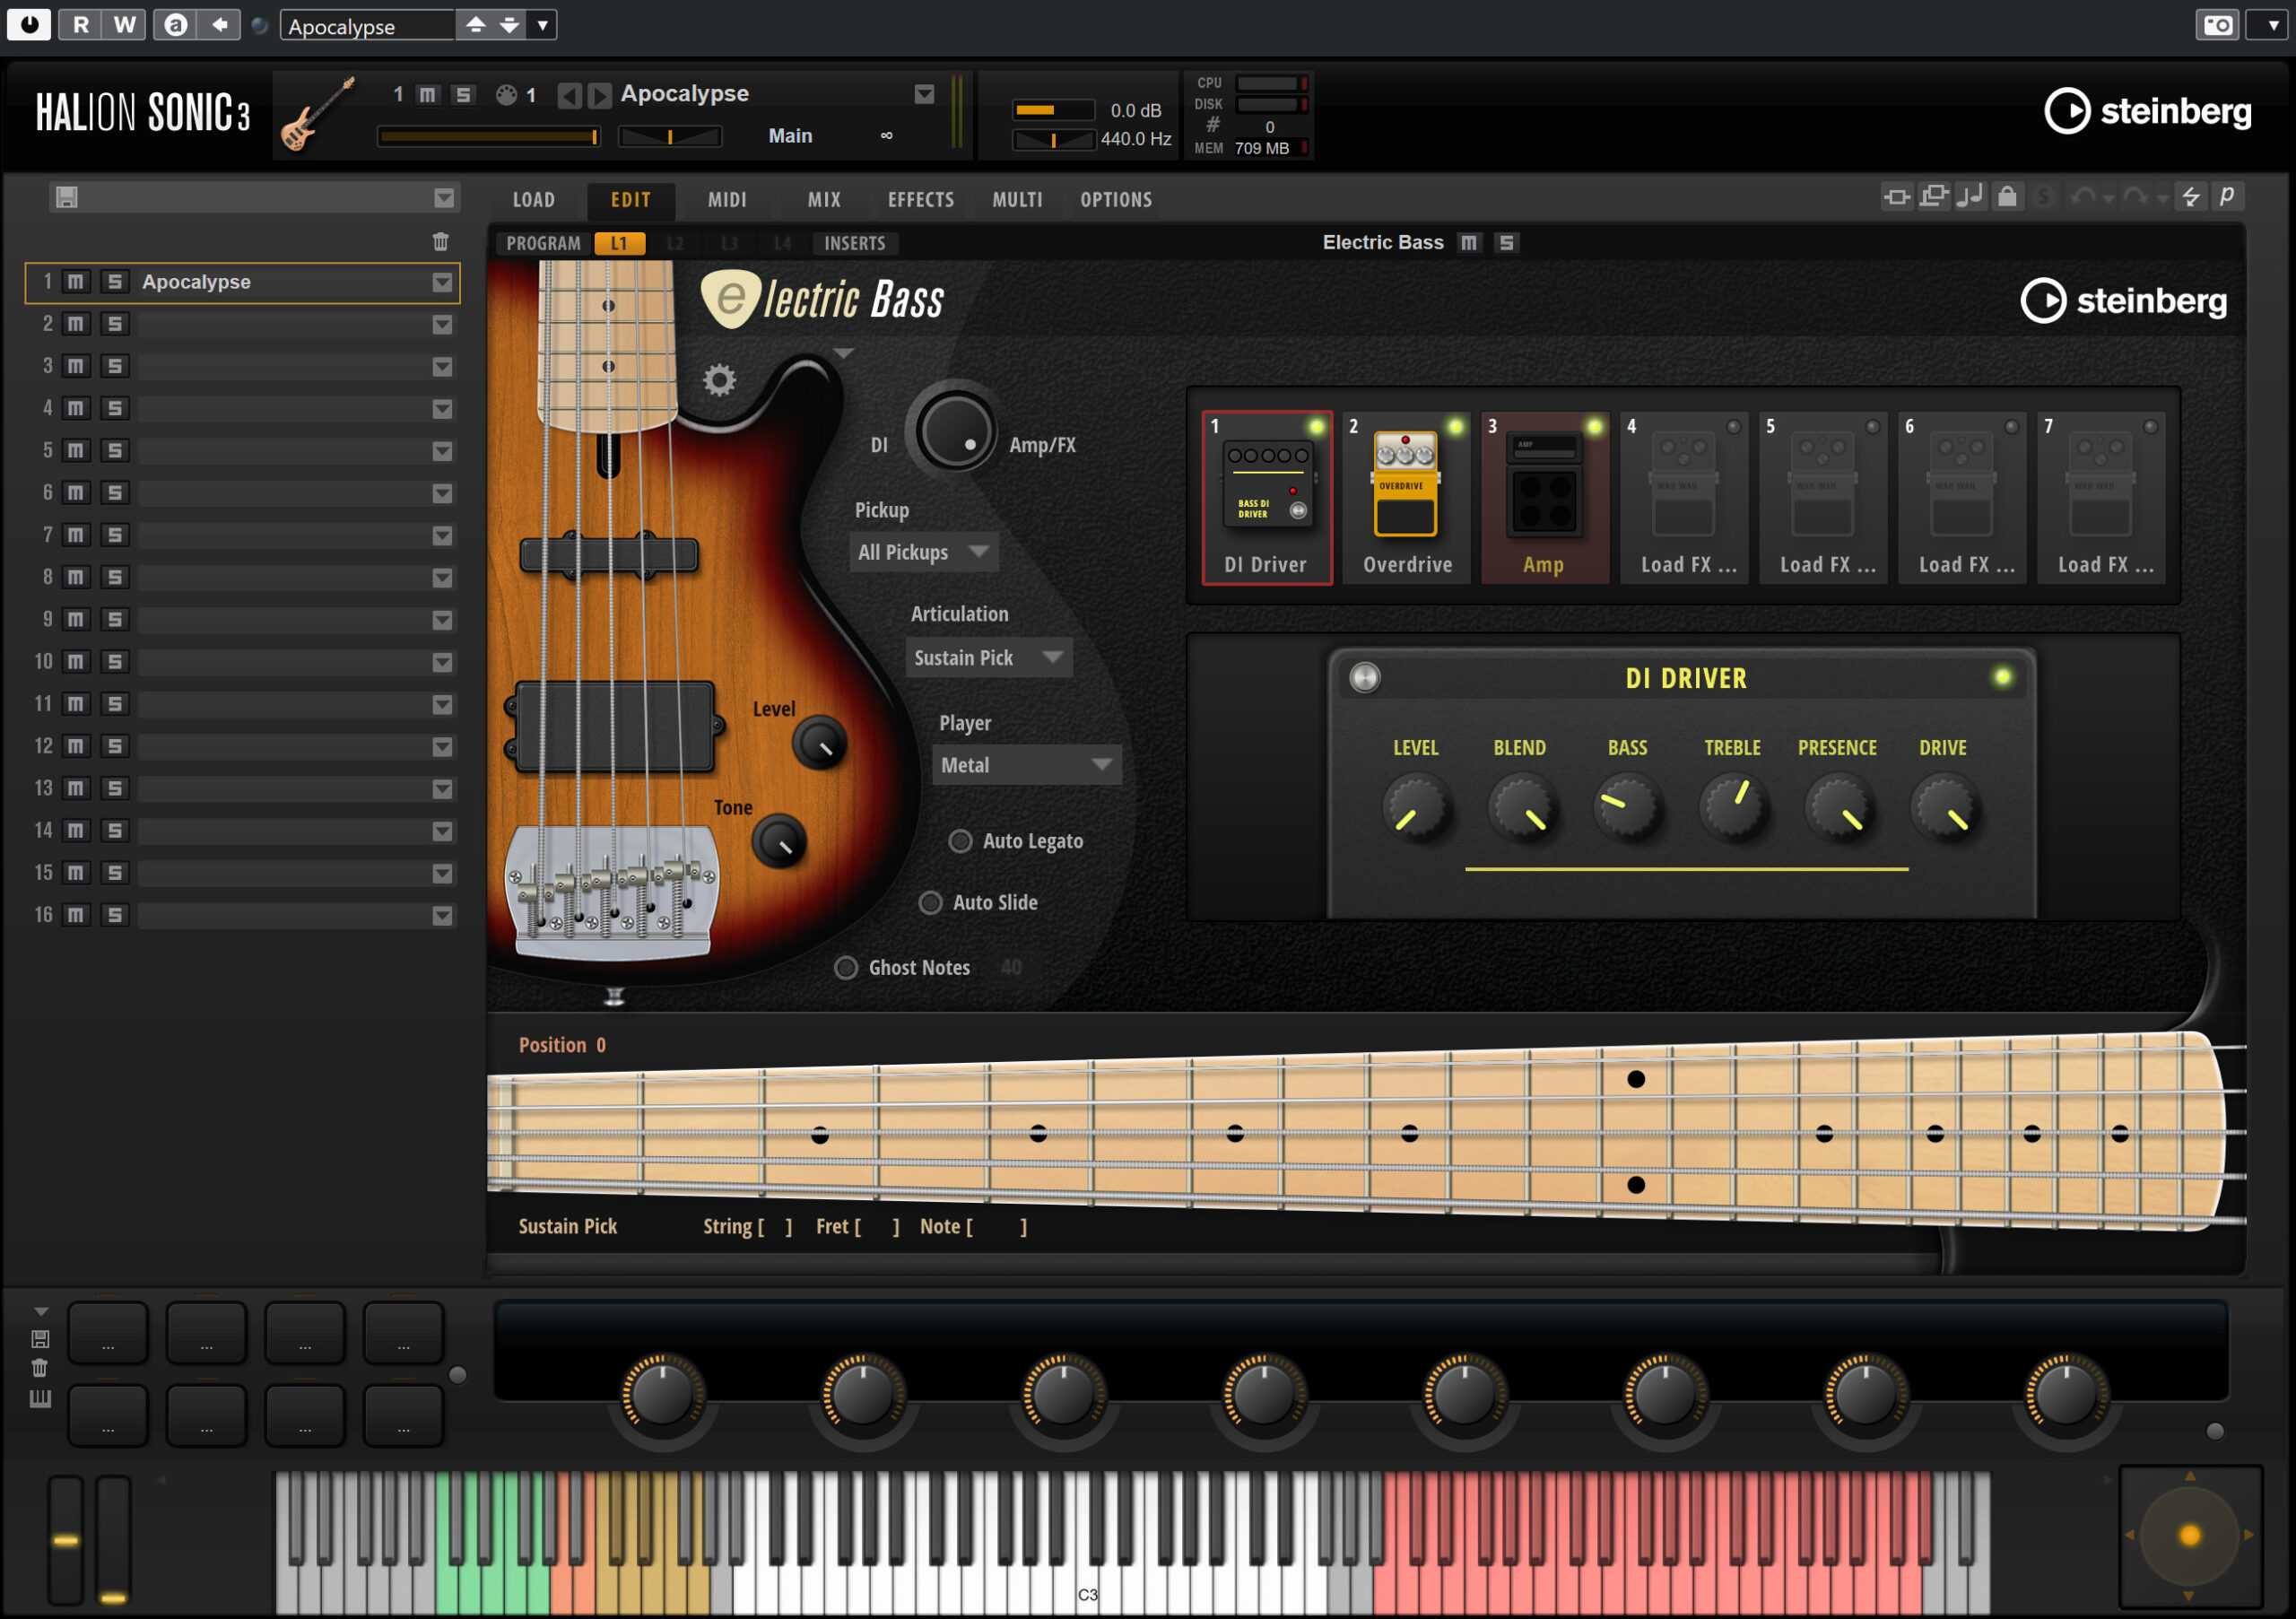The image size is (2296, 1619).
Task: Enable Ghost Notes option
Action: 846,967
